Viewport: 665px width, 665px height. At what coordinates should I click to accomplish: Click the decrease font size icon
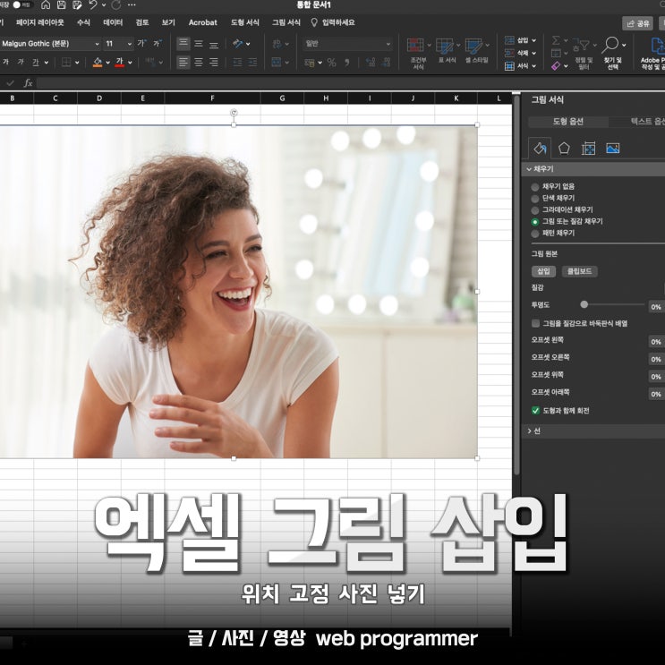click(158, 43)
